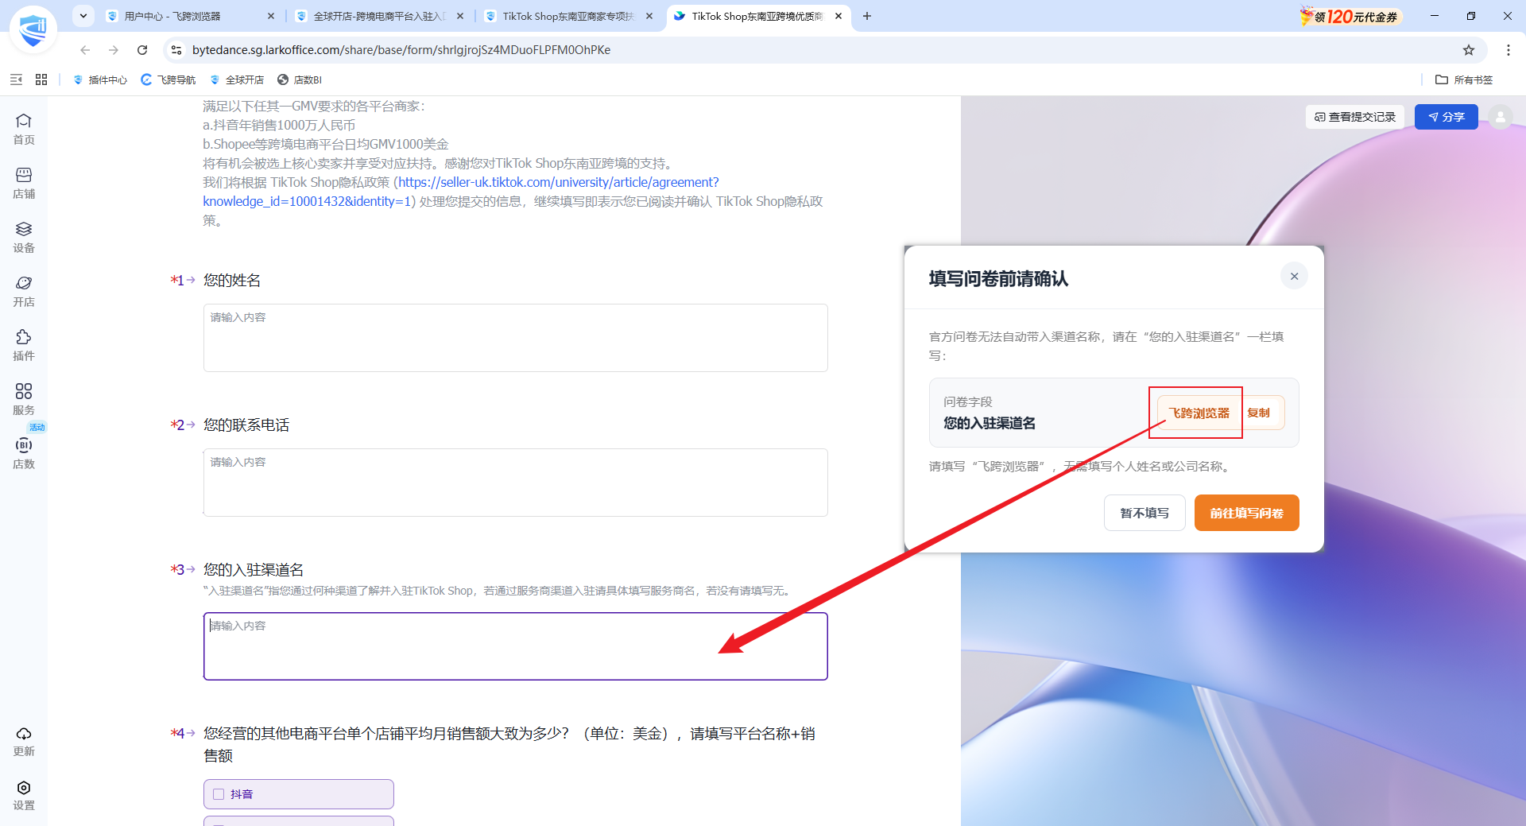Open the 全球开店 bookmark
The image size is (1526, 826).
coord(237,79)
